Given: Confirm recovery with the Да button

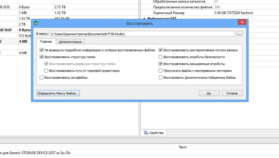Looking at the screenshot, I should click(x=209, y=93).
